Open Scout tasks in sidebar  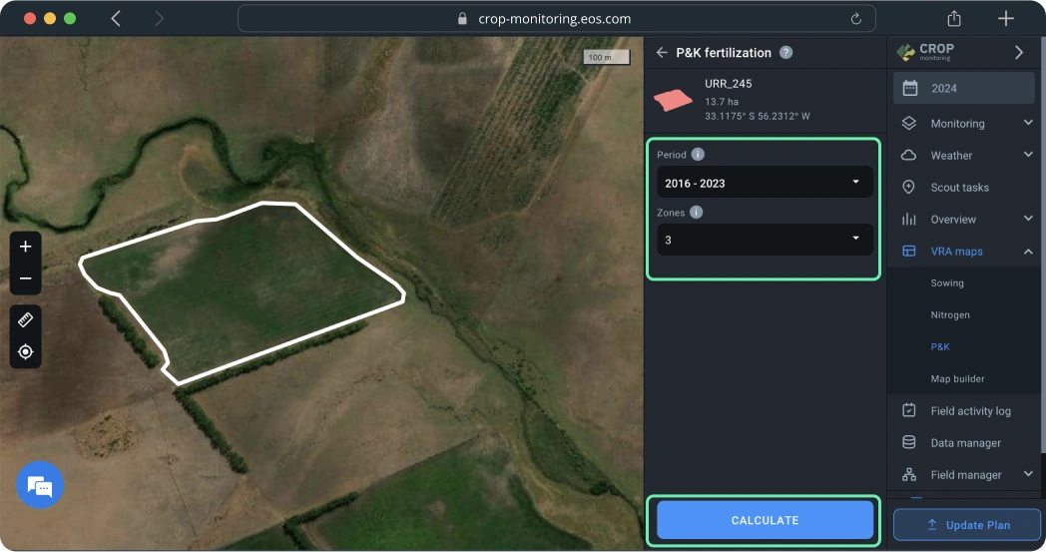pyautogui.click(x=959, y=188)
